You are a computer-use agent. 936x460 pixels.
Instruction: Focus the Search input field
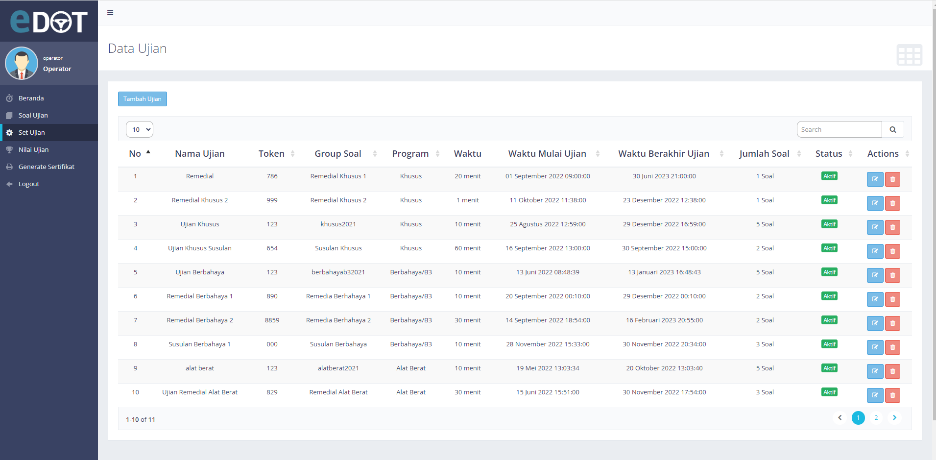tap(839, 129)
